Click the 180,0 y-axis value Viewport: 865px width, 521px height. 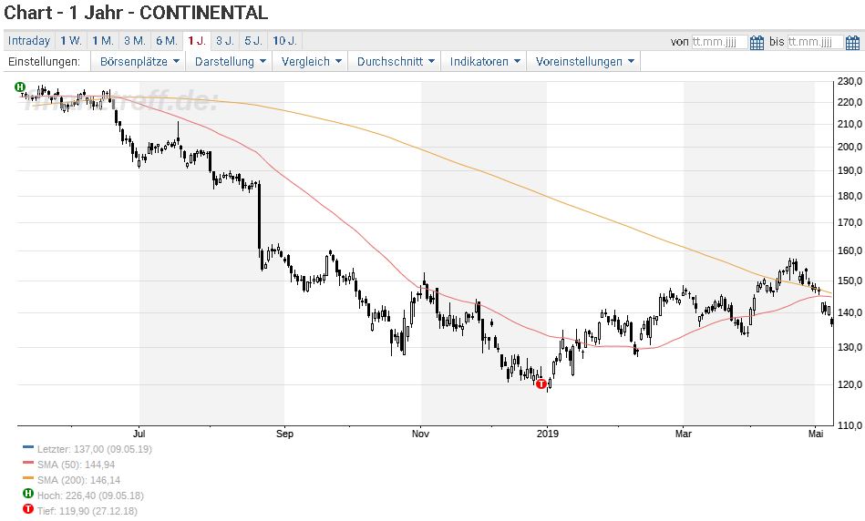tap(850, 196)
